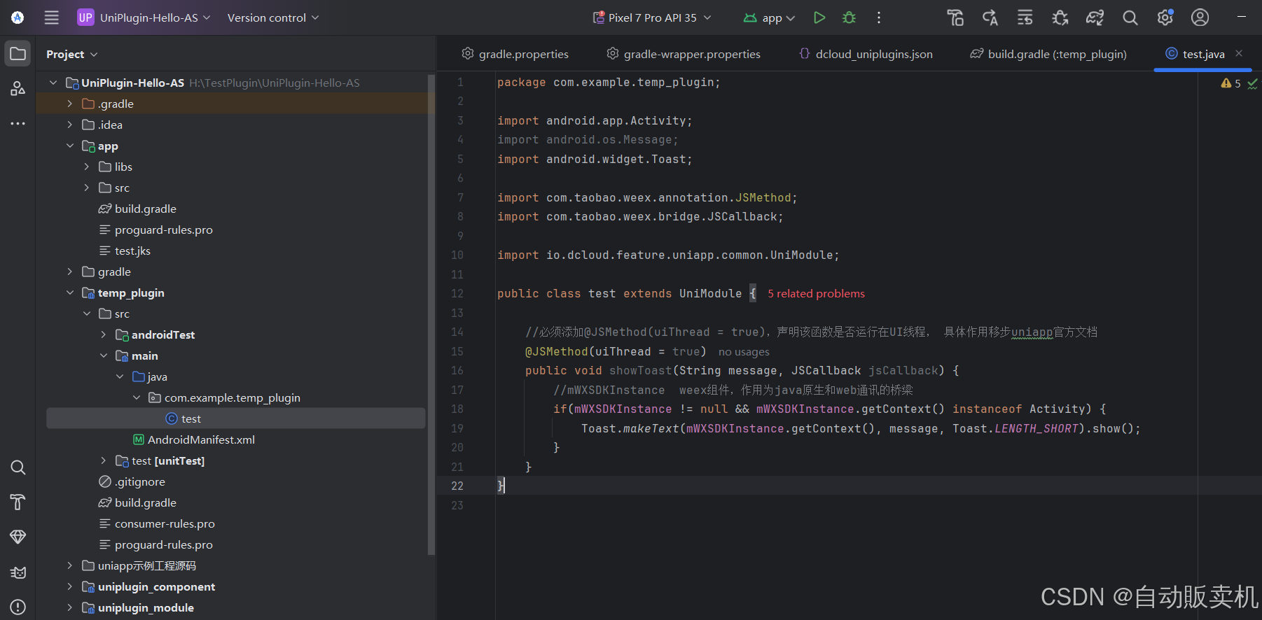Image resolution: width=1262 pixels, height=620 pixels.
Task: Switch to the dcloud_uniplugins.json tab
Action: coord(866,54)
